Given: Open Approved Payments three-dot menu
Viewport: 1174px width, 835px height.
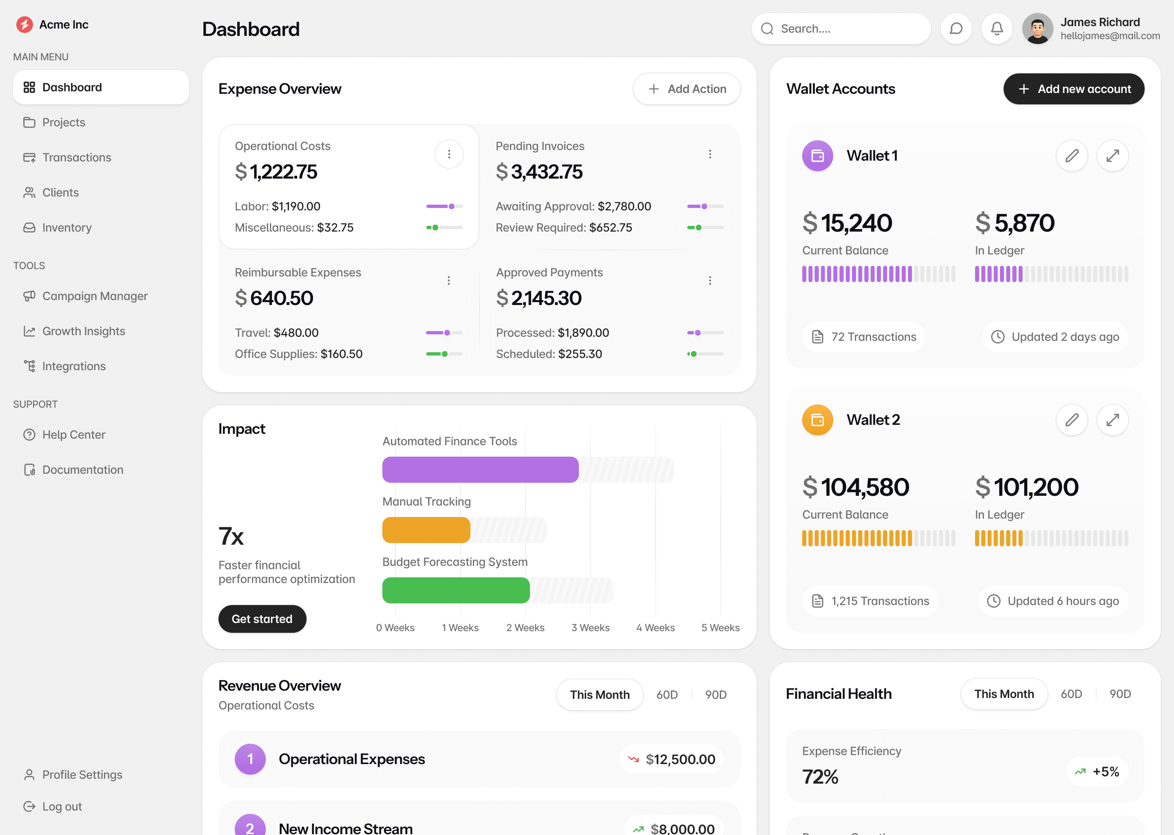Looking at the screenshot, I should (x=710, y=281).
